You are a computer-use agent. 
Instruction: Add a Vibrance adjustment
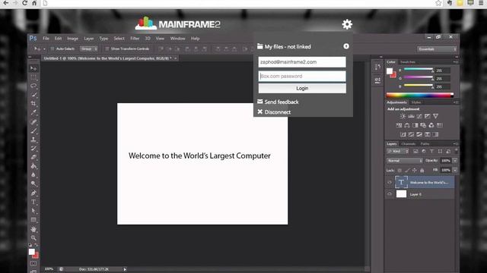(436, 116)
